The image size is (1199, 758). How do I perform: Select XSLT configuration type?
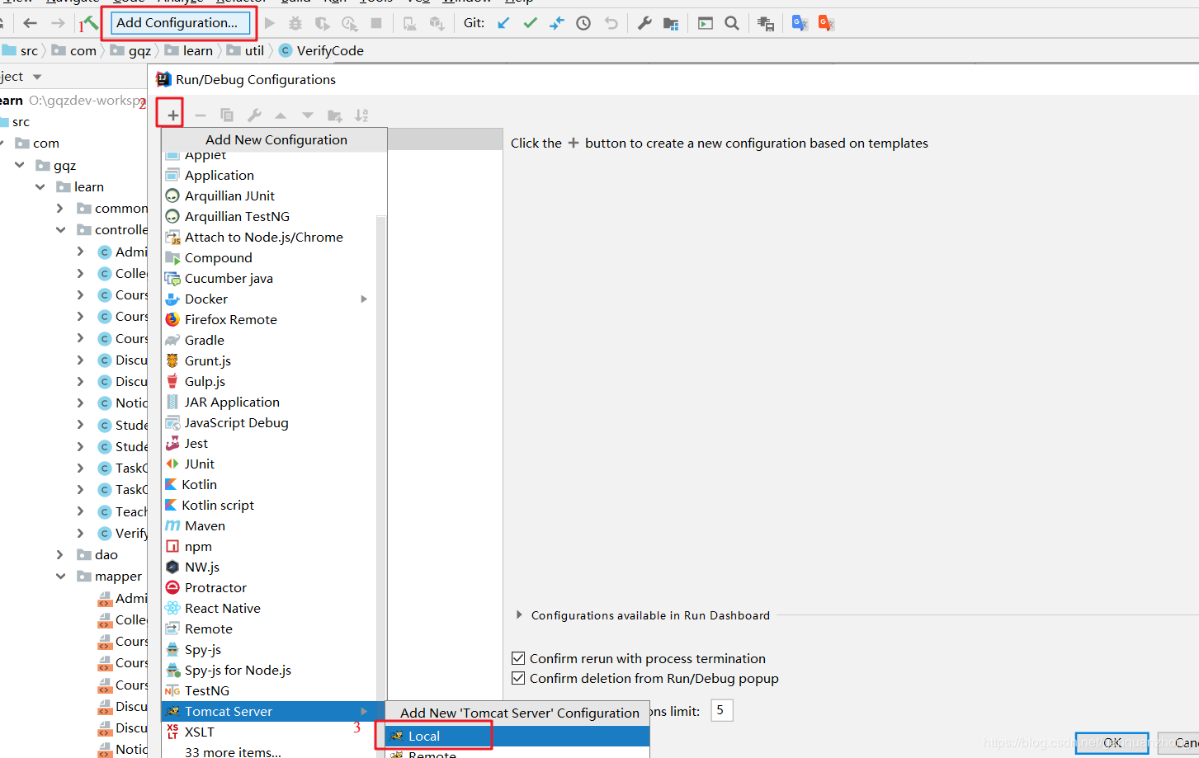coord(269,732)
